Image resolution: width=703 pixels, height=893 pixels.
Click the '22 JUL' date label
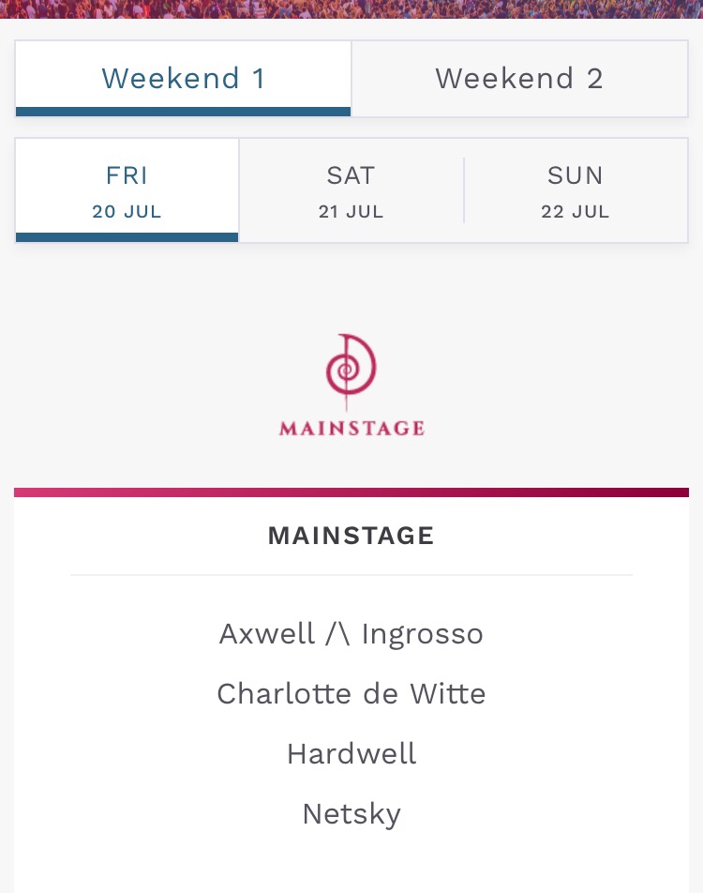[576, 211]
